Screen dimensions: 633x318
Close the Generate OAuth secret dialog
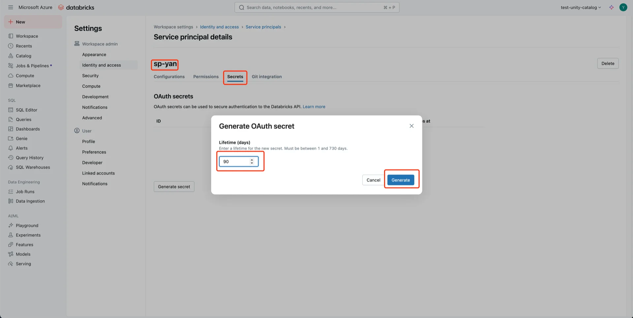(x=411, y=126)
